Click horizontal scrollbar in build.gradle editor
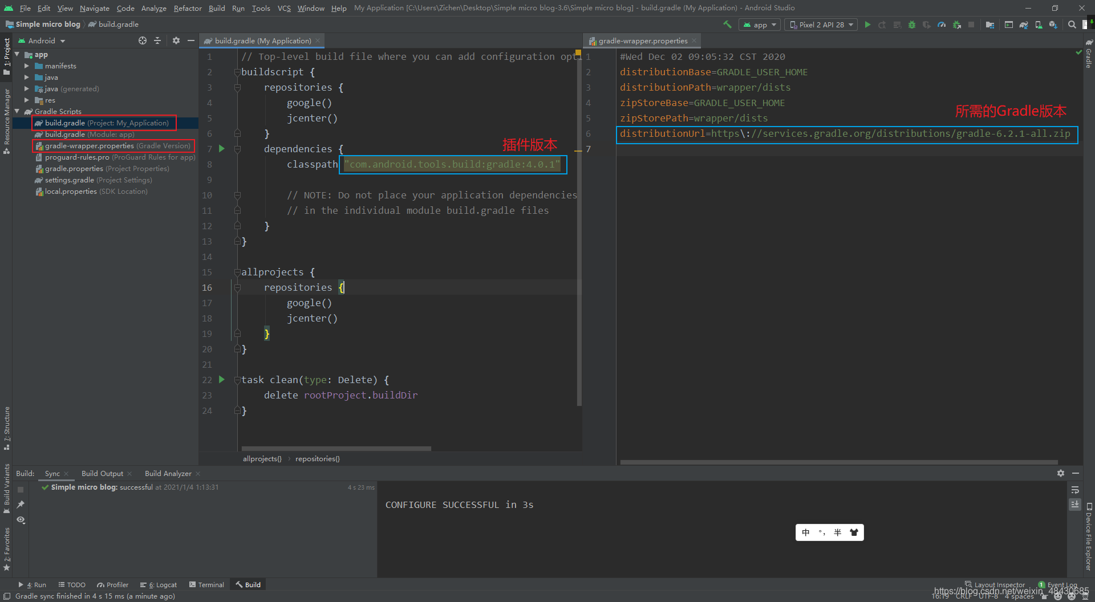1095x602 pixels. [336, 449]
